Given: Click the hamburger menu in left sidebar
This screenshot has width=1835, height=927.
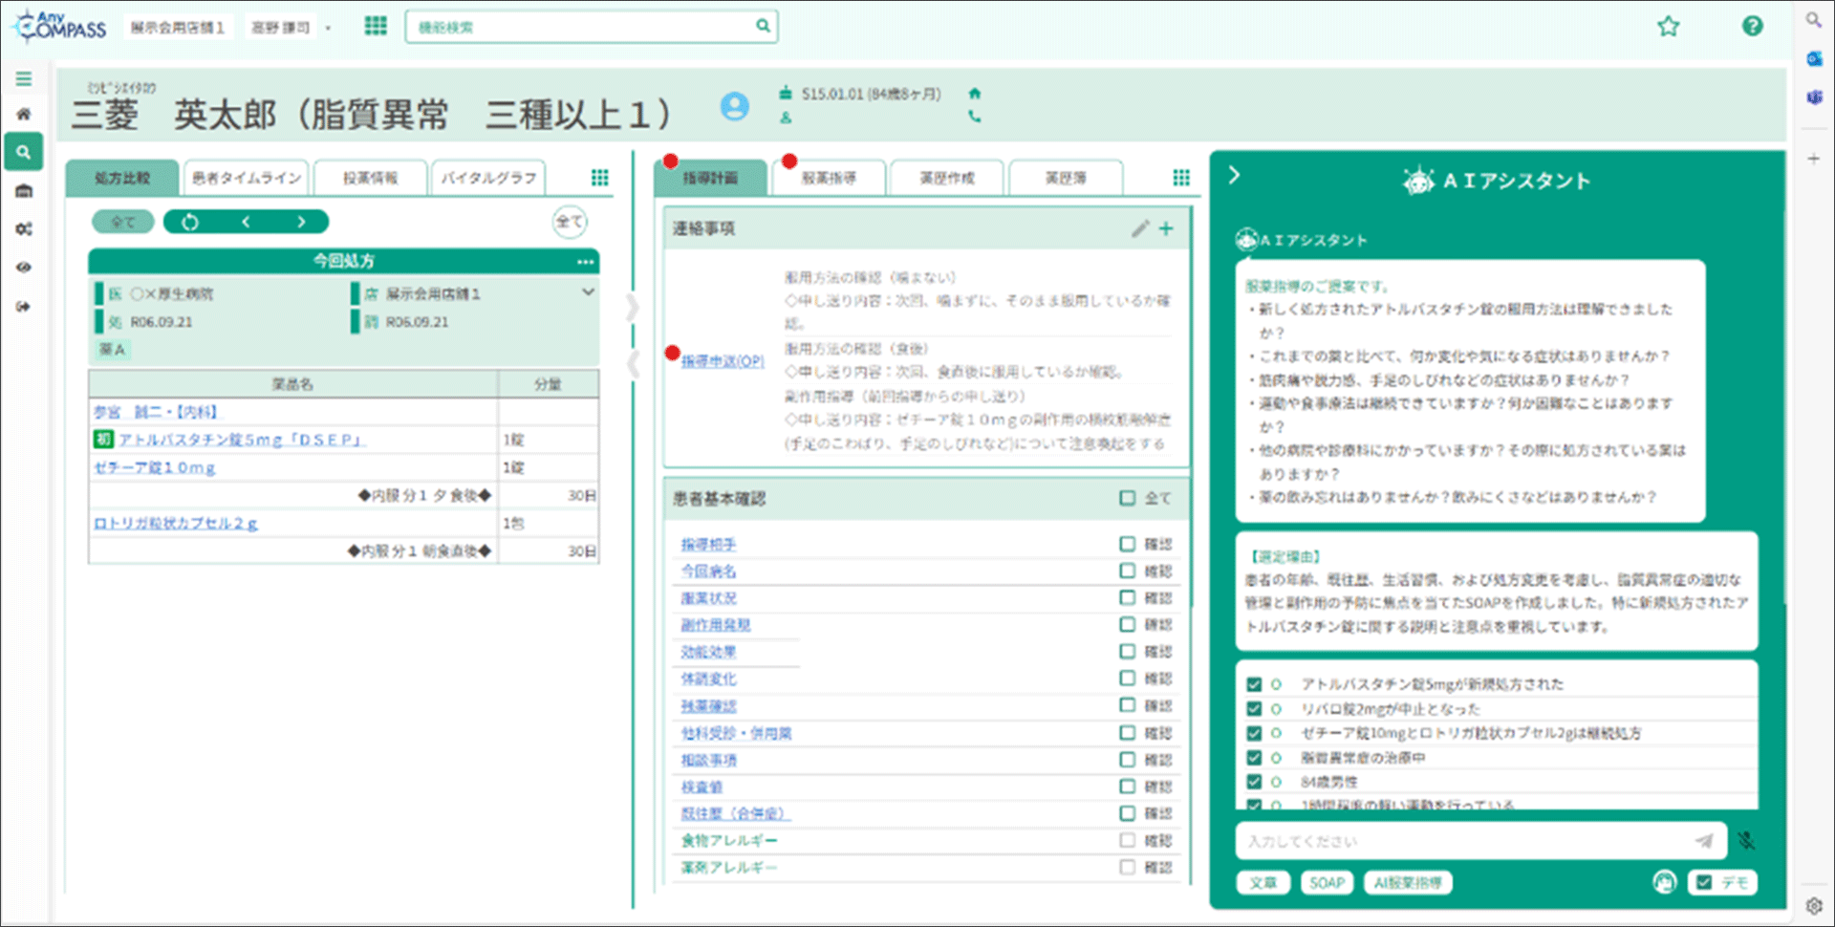Looking at the screenshot, I should coord(24,79).
